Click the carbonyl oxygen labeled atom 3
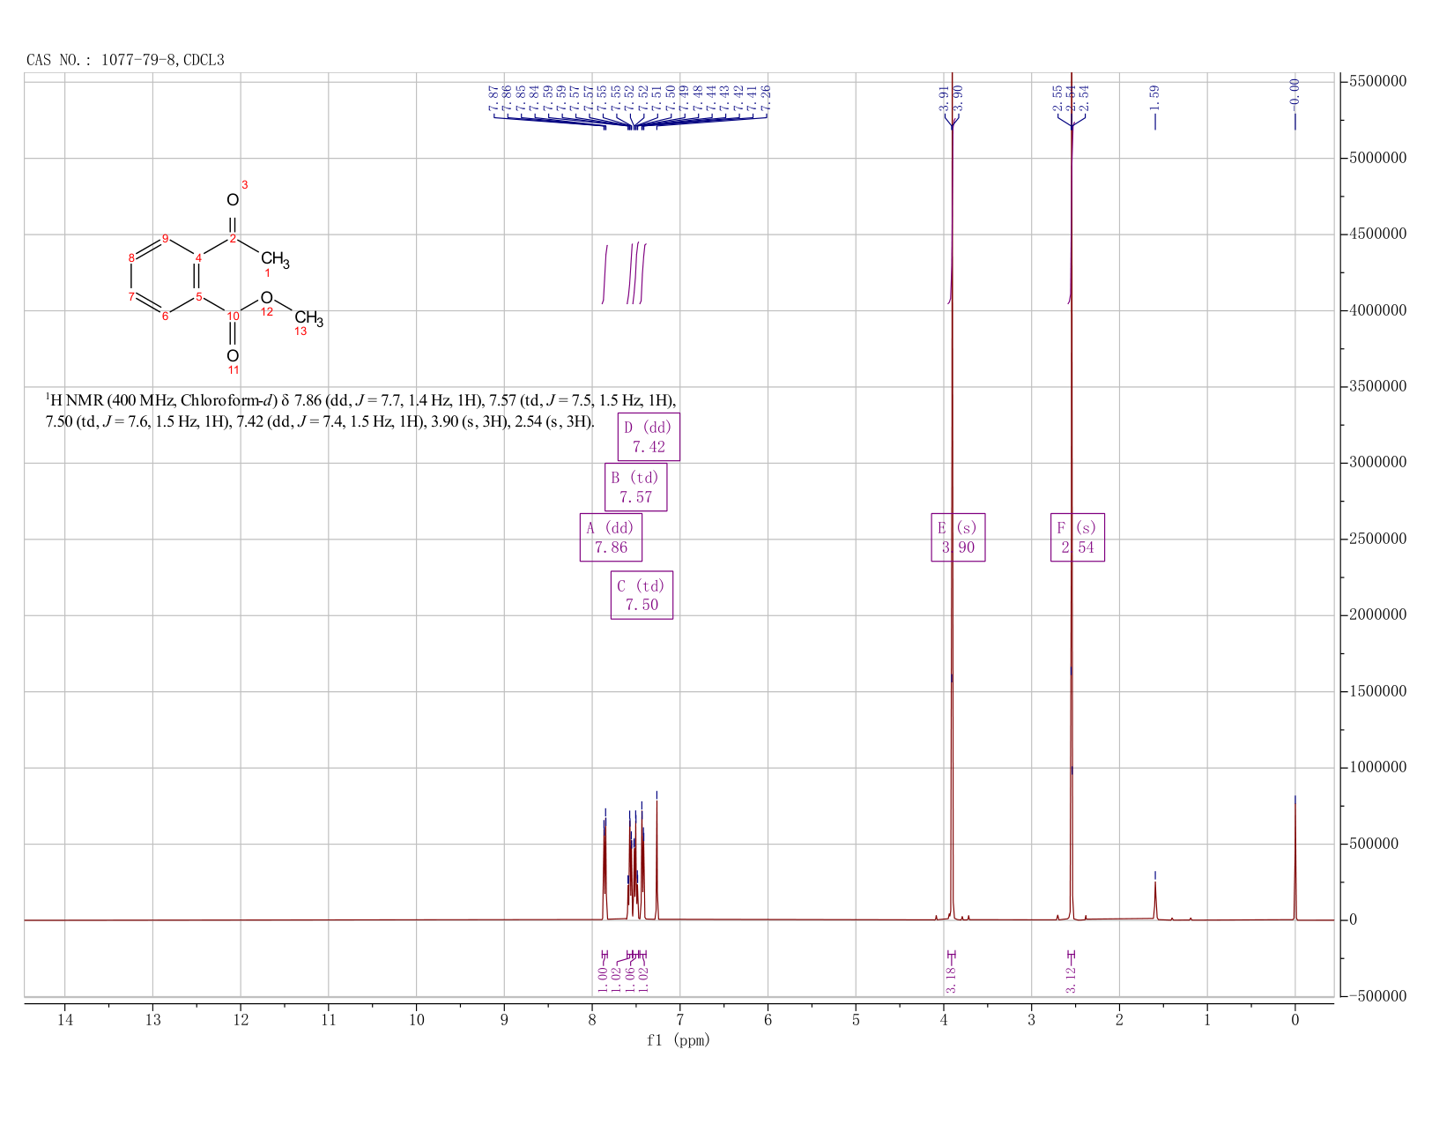 (233, 200)
